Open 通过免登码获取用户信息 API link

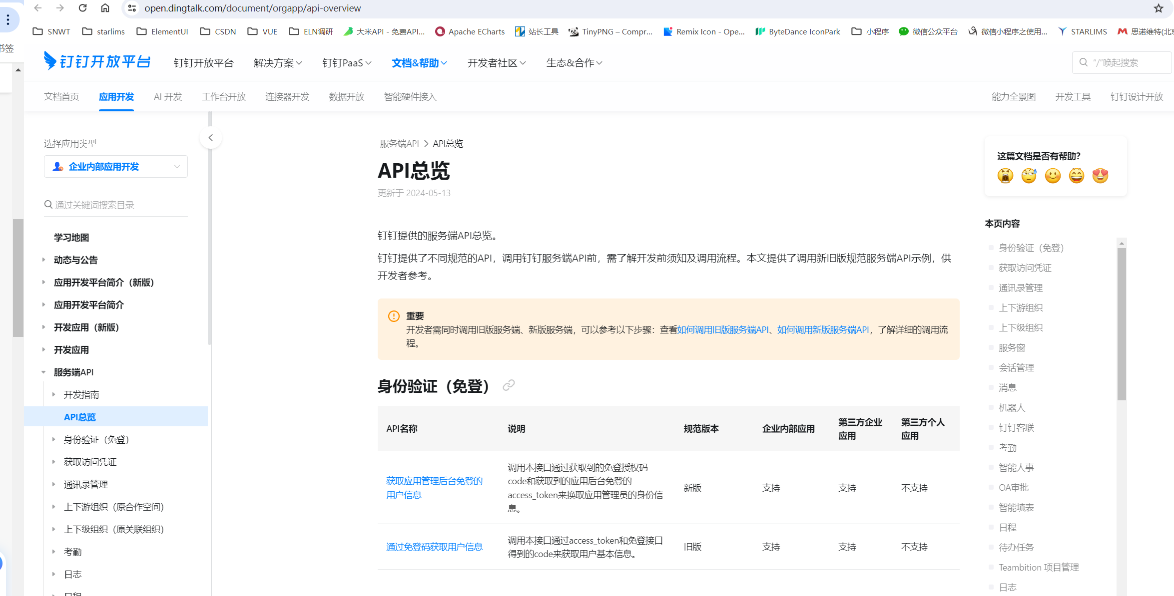click(434, 547)
